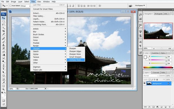Select the Healing Brush tool
Viewport: 174px width, 109px height.
point(4,38)
